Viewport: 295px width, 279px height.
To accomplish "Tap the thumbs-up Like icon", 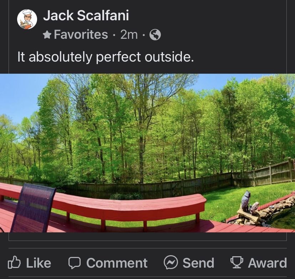I will click(x=14, y=262).
